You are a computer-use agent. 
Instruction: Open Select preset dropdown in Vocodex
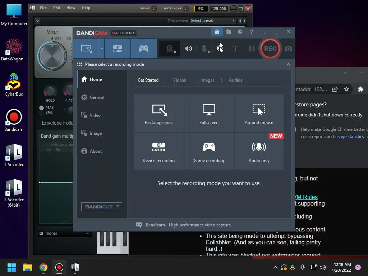[213, 20]
